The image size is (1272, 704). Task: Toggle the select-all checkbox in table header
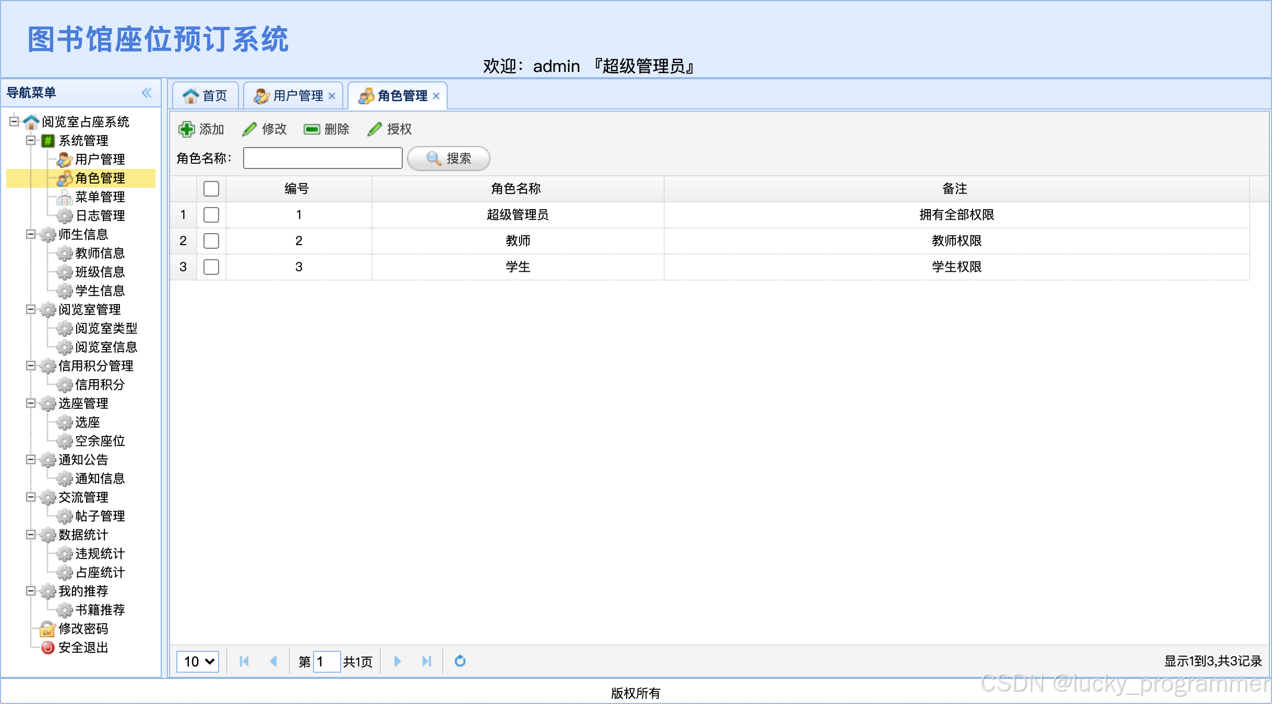[211, 189]
